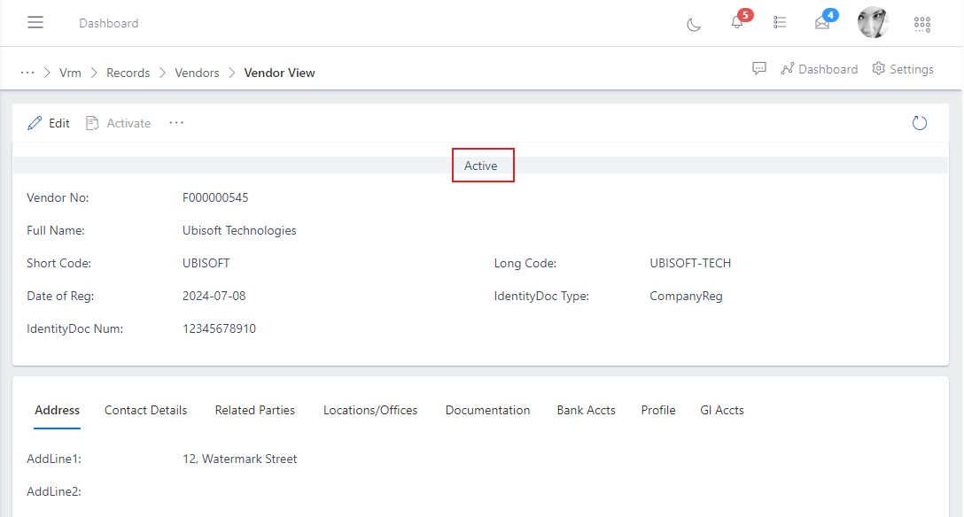Image resolution: width=964 pixels, height=517 pixels.
Task: Toggle dark mode with the moon icon
Action: 694,24
